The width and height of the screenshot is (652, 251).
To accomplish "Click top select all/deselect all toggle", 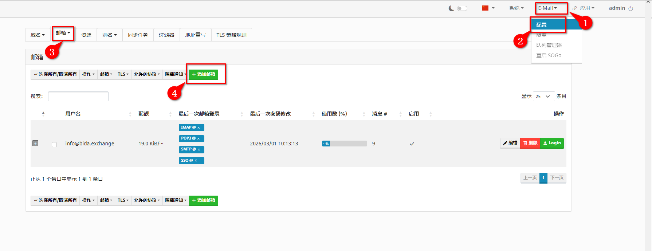I will click(55, 74).
